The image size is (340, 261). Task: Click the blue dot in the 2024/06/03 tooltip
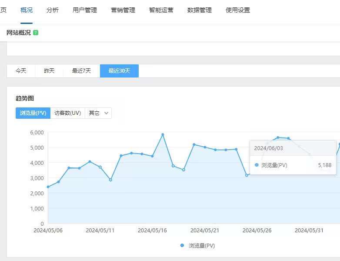tap(257, 165)
